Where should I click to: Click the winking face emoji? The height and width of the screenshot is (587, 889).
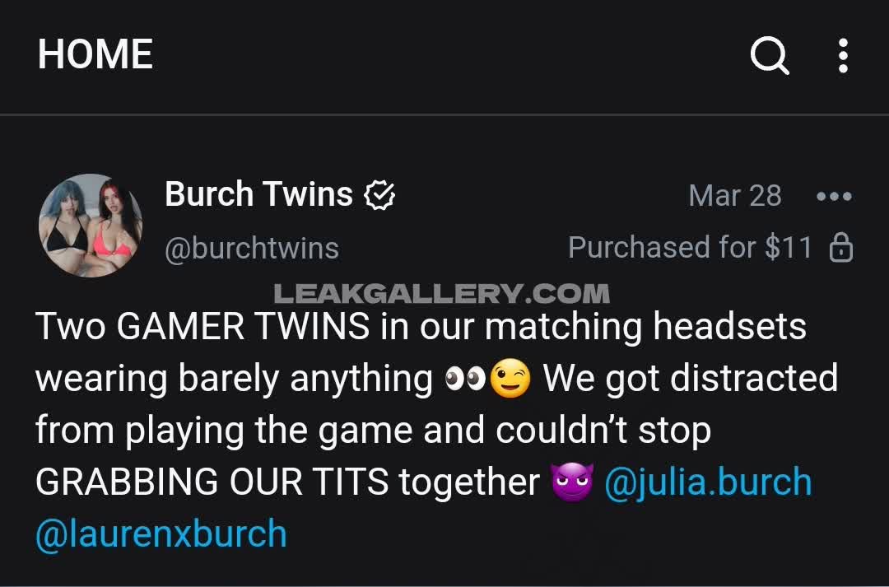pyautogui.click(x=510, y=378)
